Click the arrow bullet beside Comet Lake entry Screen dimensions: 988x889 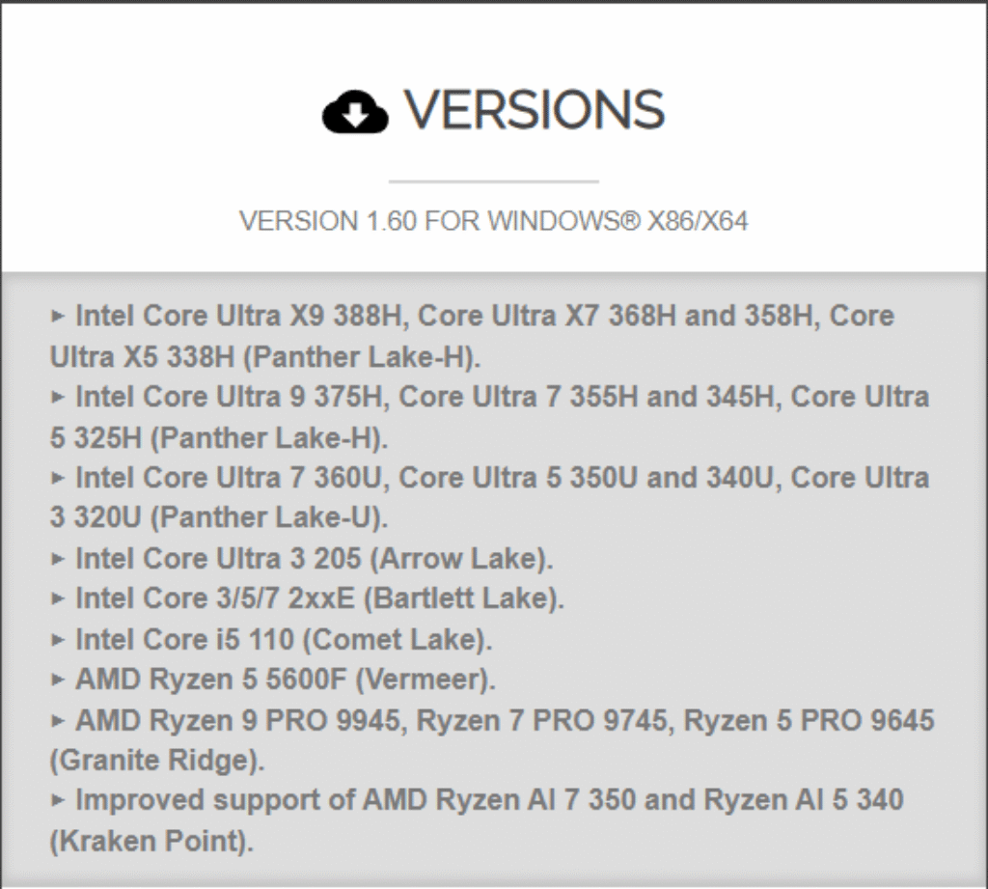(58, 639)
